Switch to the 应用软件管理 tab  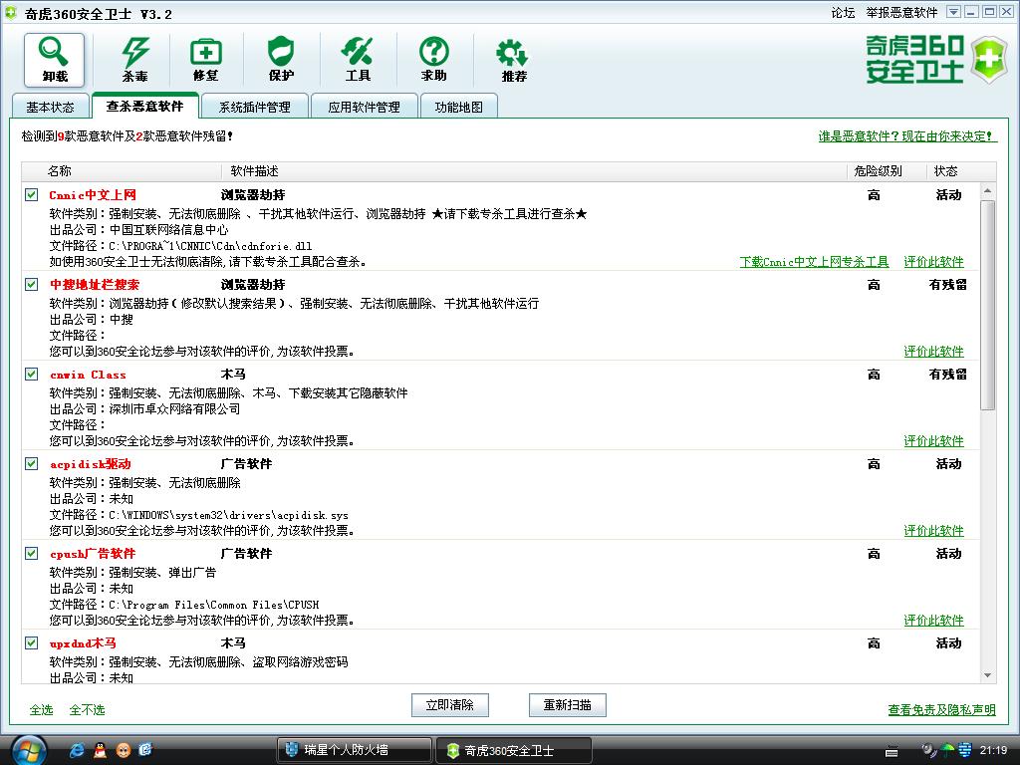[x=364, y=107]
